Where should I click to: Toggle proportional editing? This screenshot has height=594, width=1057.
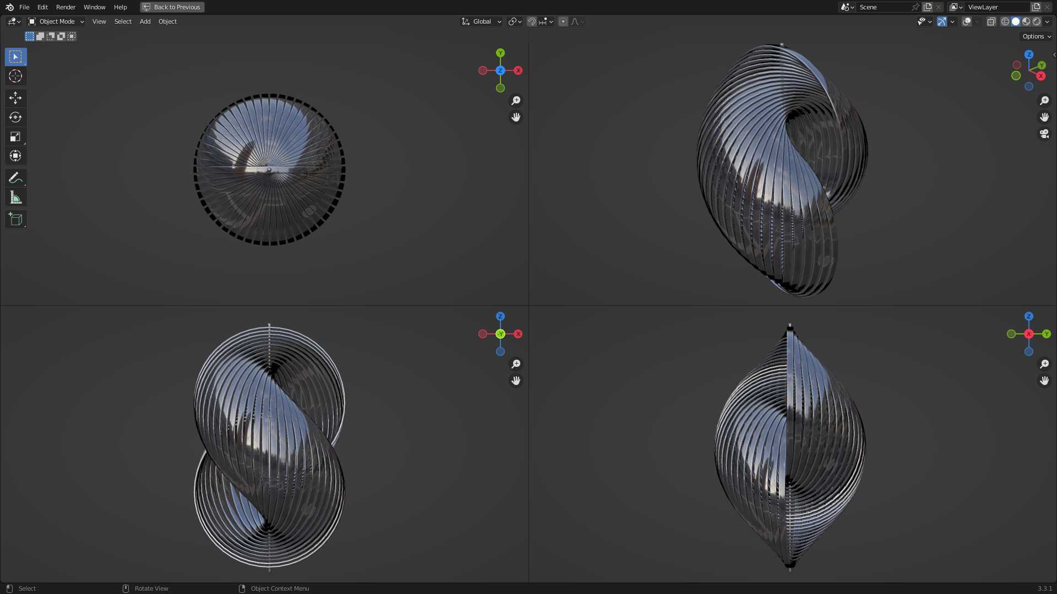pyautogui.click(x=563, y=21)
